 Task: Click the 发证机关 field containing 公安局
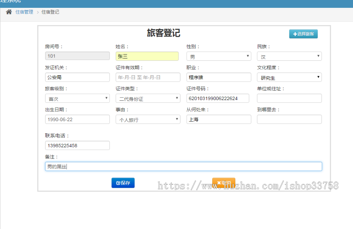(x=77, y=77)
